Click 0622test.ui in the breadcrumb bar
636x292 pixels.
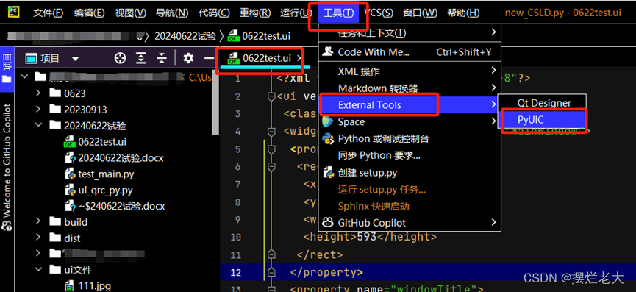point(266,36)
